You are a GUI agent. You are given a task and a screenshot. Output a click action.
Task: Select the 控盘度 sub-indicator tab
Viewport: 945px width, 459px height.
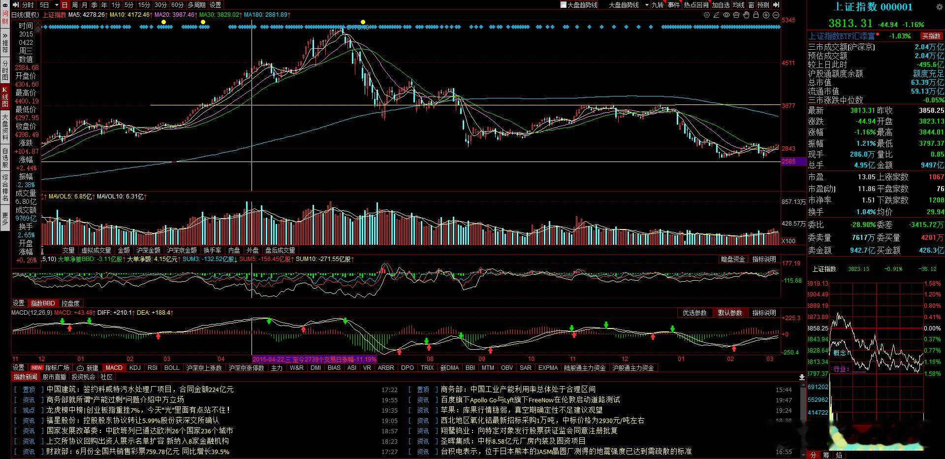pyautogui.click(x=70, y=303)
